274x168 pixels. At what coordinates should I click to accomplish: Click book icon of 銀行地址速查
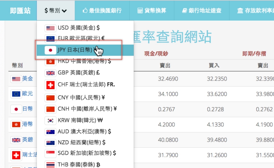(185, 11)
